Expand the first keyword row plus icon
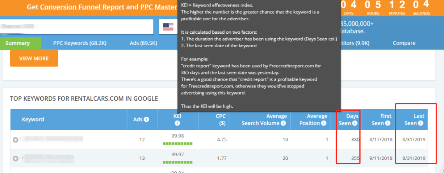444x173 pixels. pyautogui.click(x=16, y=140)
